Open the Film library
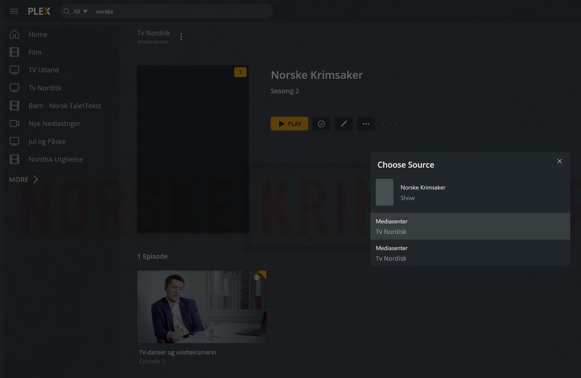This screenshot has height=378, width=581. tap(35, 52)
